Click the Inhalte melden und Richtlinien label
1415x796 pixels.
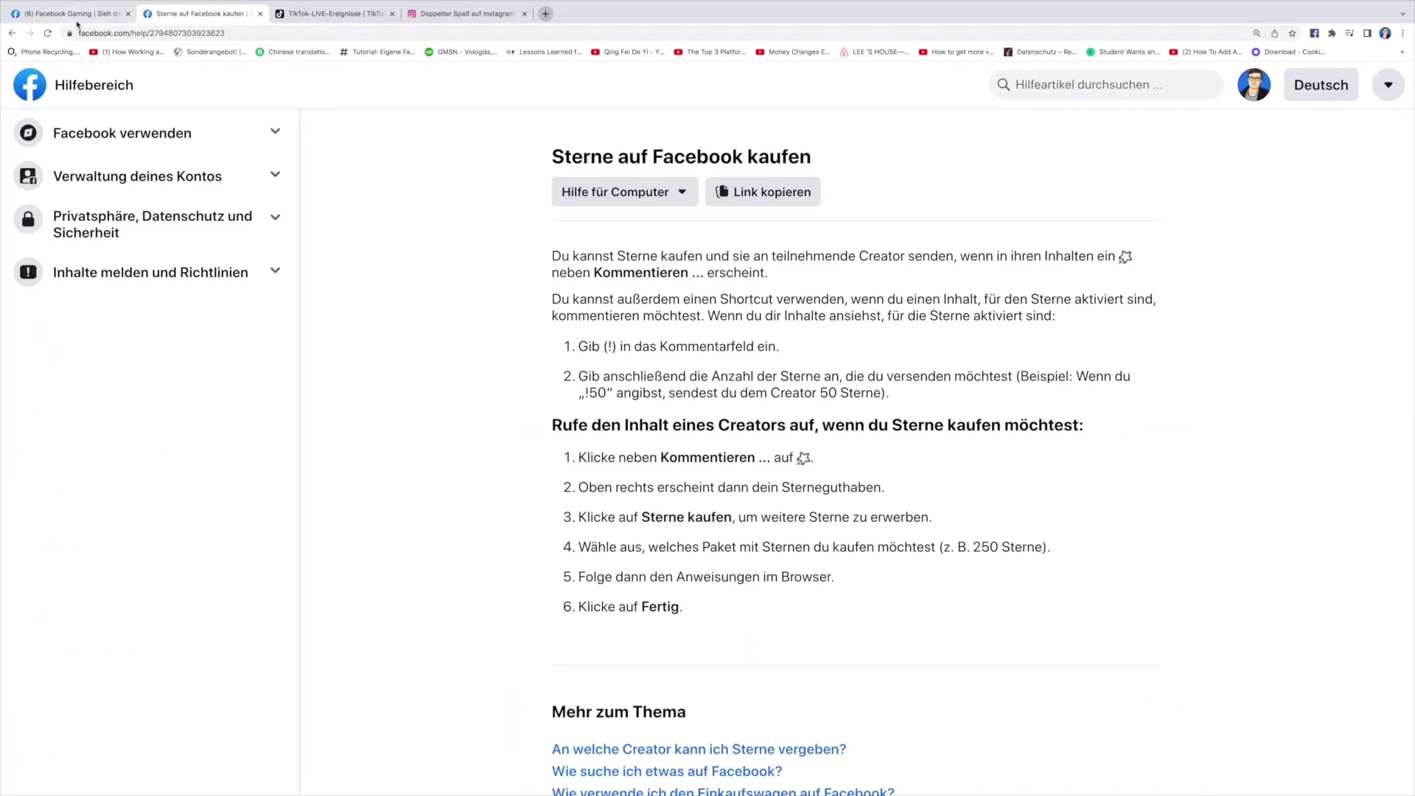[150, 272]
